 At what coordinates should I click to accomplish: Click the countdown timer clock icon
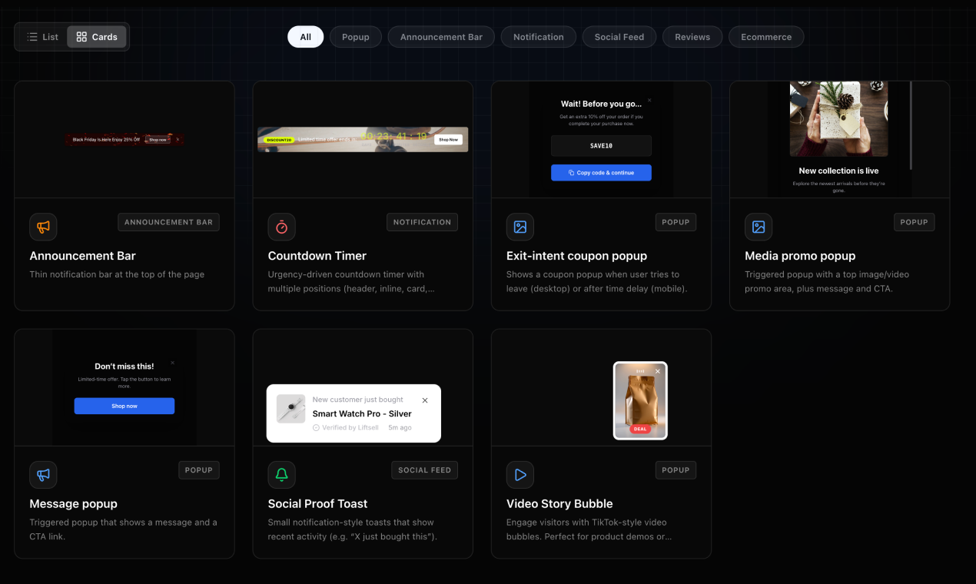[281, 227]
